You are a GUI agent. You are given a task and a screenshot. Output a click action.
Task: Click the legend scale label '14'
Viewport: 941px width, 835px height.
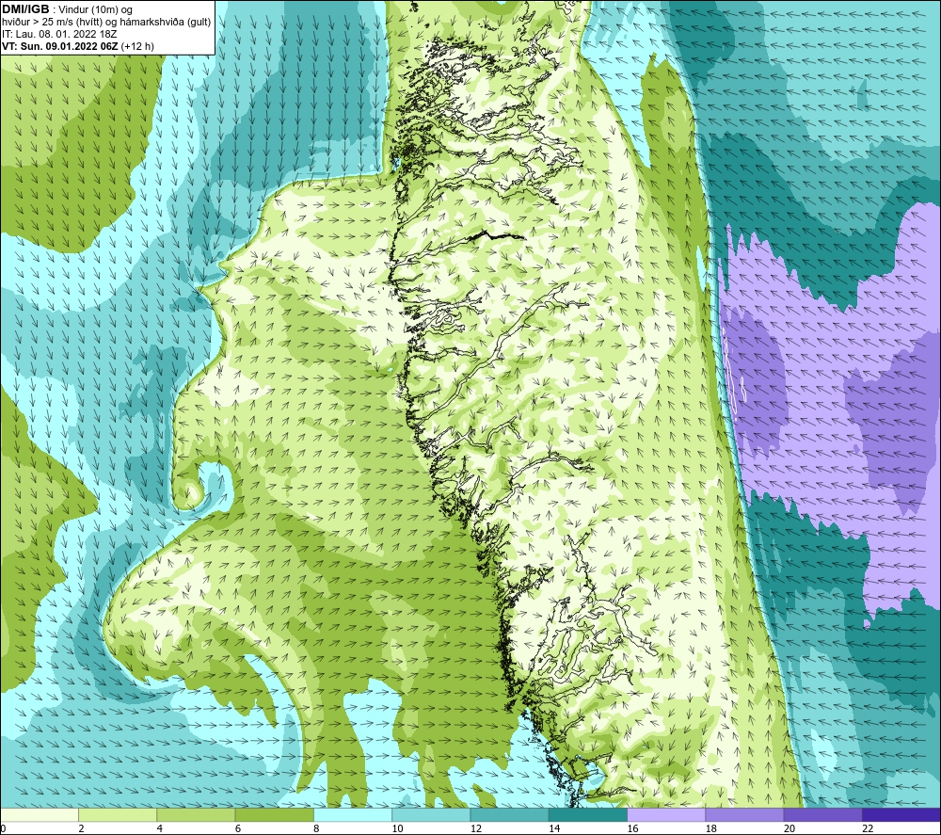coord(554,828)
